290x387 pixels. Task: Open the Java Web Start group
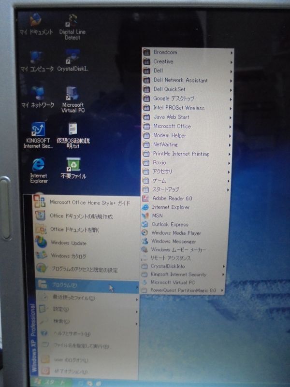(187, 117)
